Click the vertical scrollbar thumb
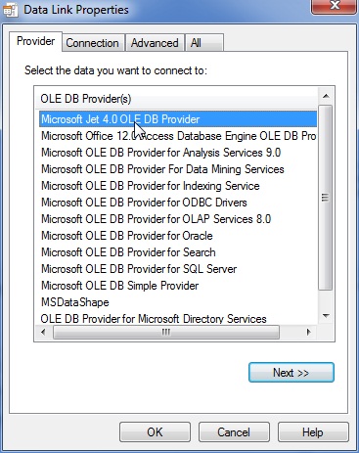Image resolution: width=359 pixels, height=453 pixels. [325, 198]
